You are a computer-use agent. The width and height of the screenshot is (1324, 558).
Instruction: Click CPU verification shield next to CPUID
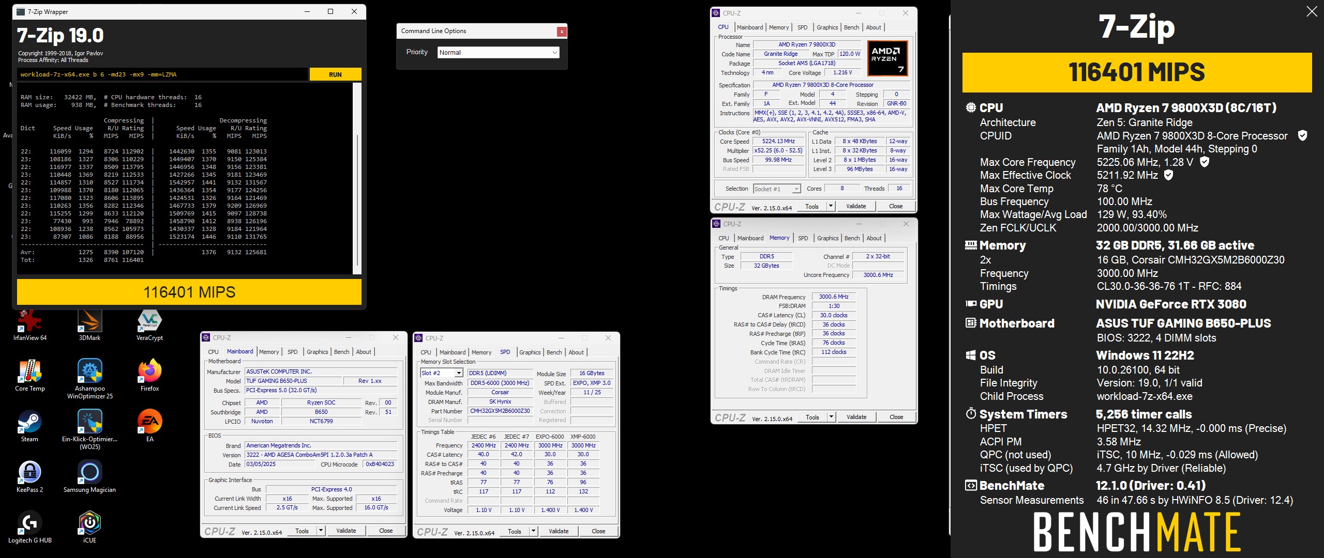pos(1302,136)
